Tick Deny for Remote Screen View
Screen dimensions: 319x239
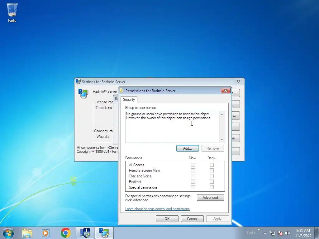tap(212, 171)
